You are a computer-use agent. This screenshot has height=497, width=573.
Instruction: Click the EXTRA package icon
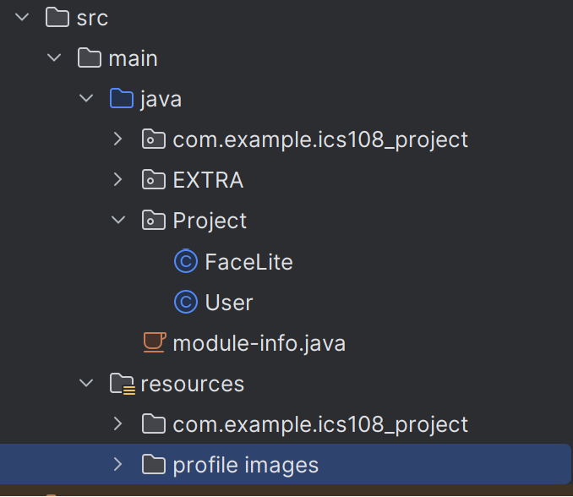[x=153, y=180]
